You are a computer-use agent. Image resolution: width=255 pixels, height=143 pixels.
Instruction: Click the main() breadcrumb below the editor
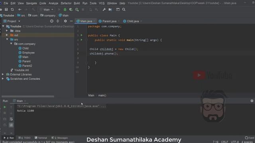point(102,95)
